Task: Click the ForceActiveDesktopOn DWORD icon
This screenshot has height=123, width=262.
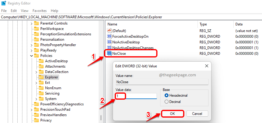Action: pyautogui.click(x=109, y=37)
